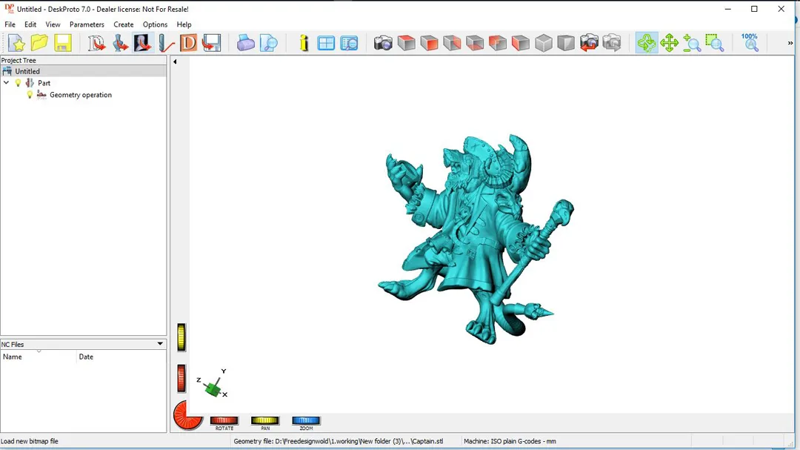Click the Load Bitmap File toolbar icon

coord(142,43)
